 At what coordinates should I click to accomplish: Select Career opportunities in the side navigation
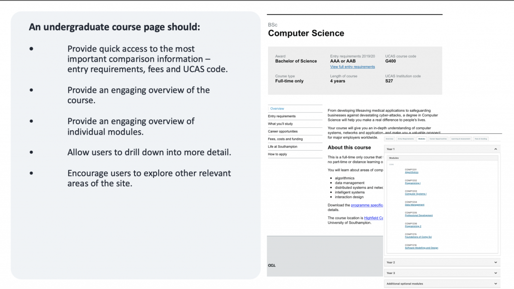point(283,131)
